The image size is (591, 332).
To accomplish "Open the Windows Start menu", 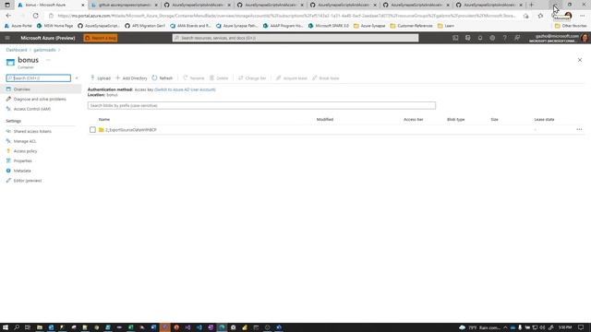I will click(x=6, y=327).
